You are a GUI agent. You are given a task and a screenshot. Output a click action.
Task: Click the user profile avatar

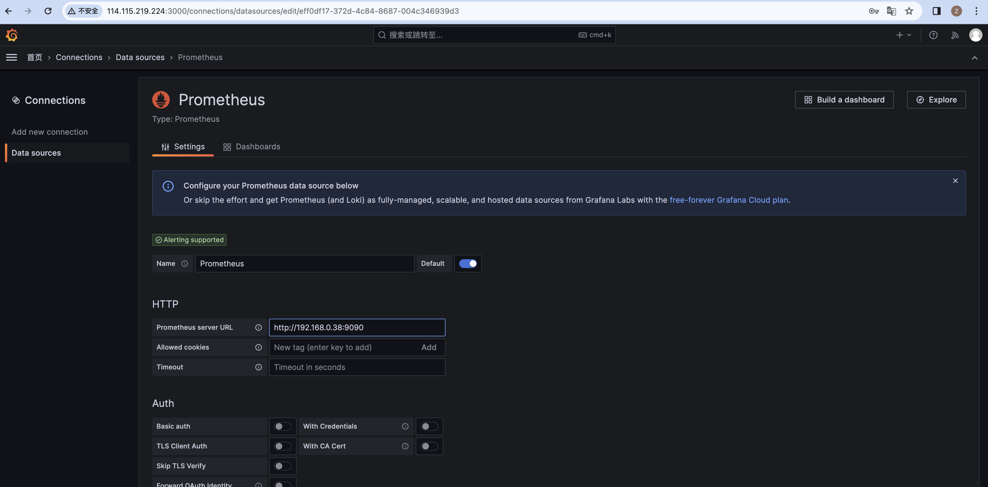click(975, 35)
